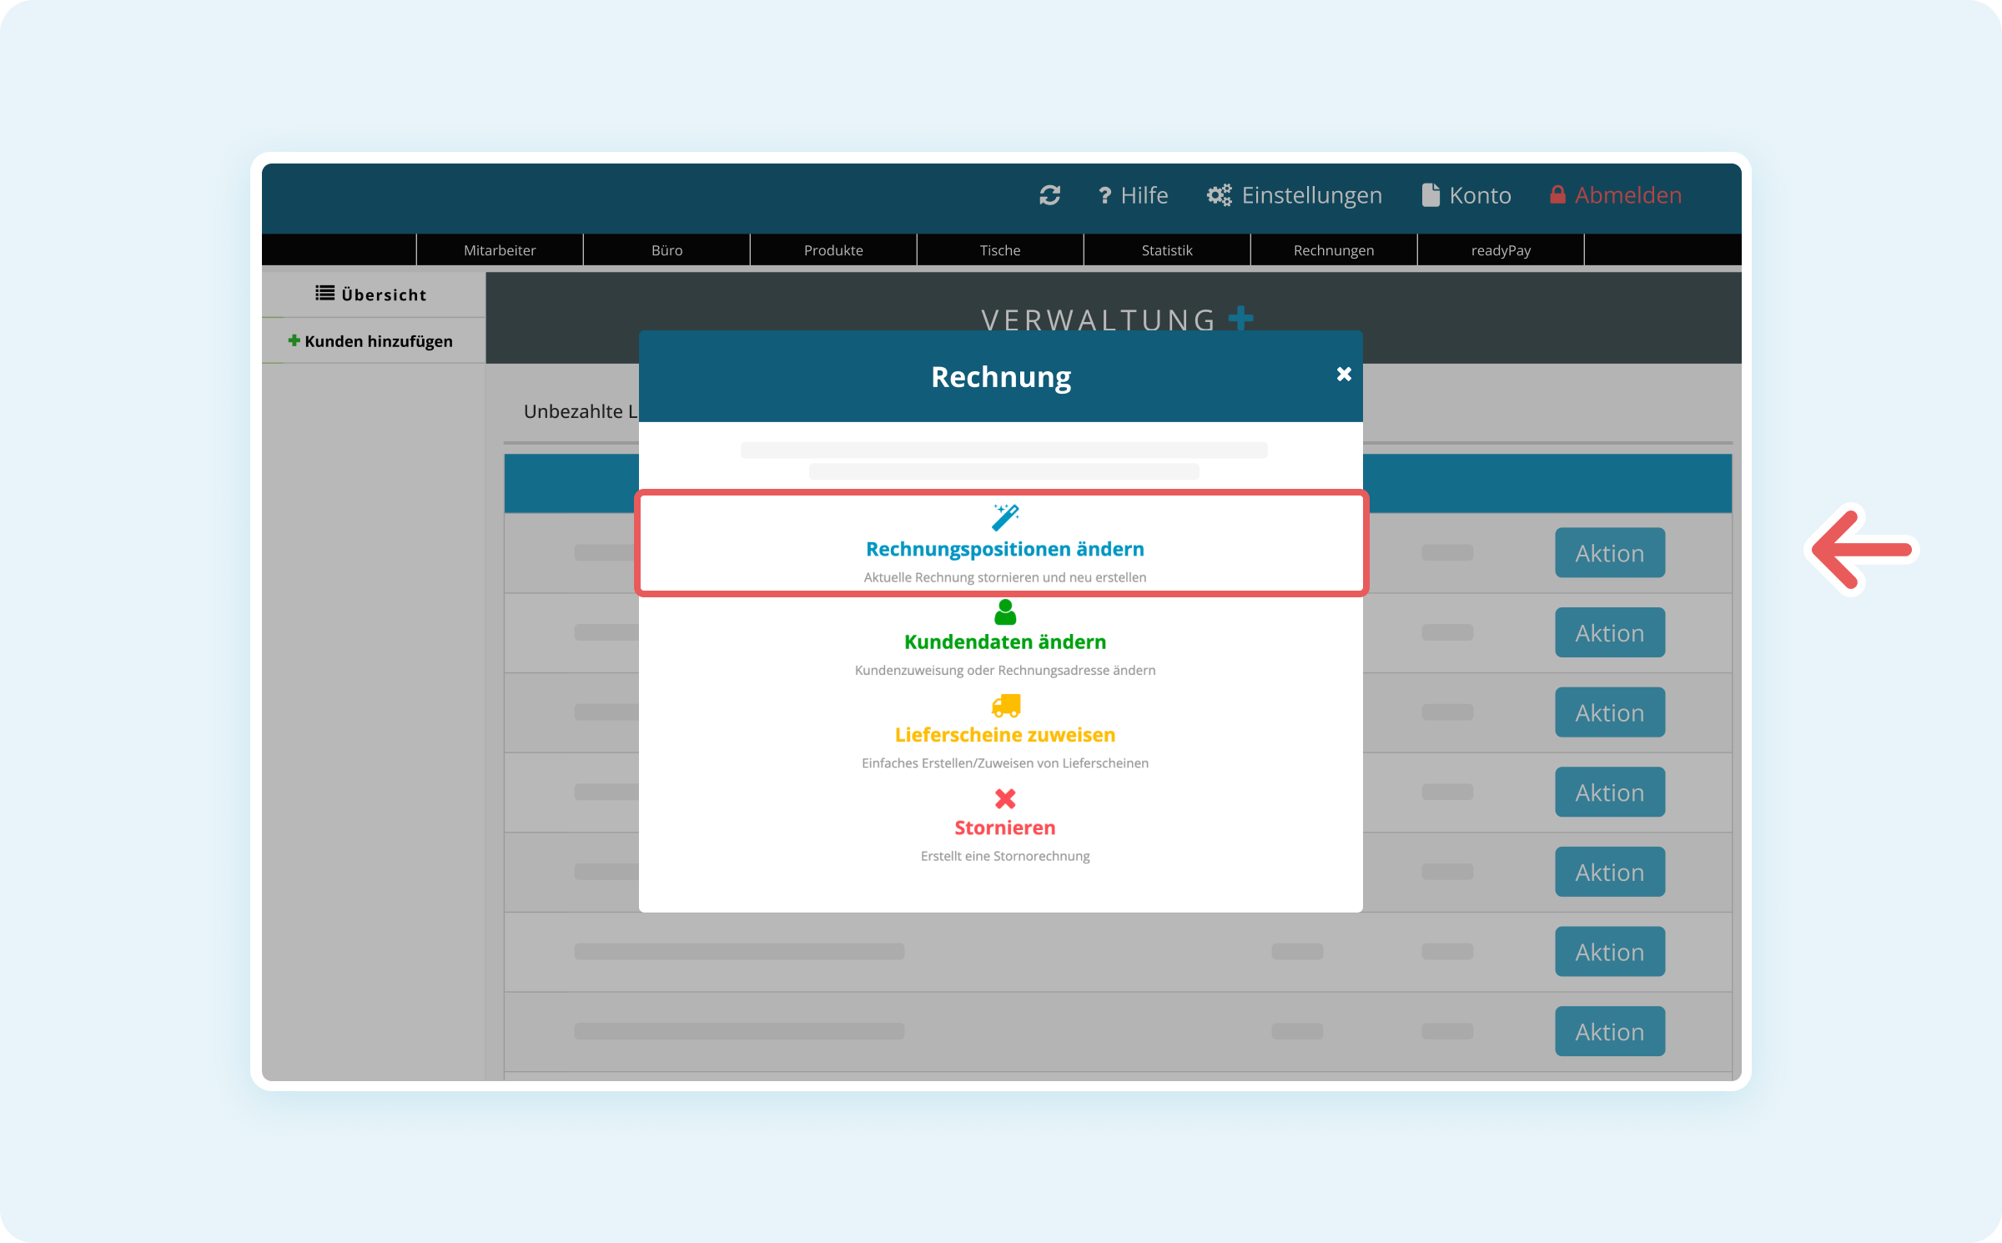2002x1243 pixels.
Task: Click Kunden hinzufügen in sidebar
Action: tap(371, 341)
